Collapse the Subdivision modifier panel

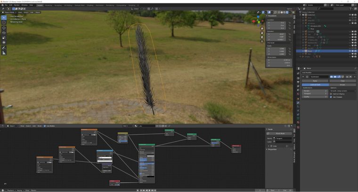(x=303, y=77)
